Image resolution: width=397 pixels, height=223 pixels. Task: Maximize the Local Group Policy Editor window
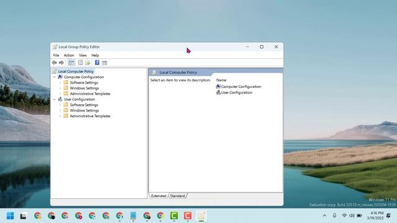pyautogui.click(x=262, y=47)
